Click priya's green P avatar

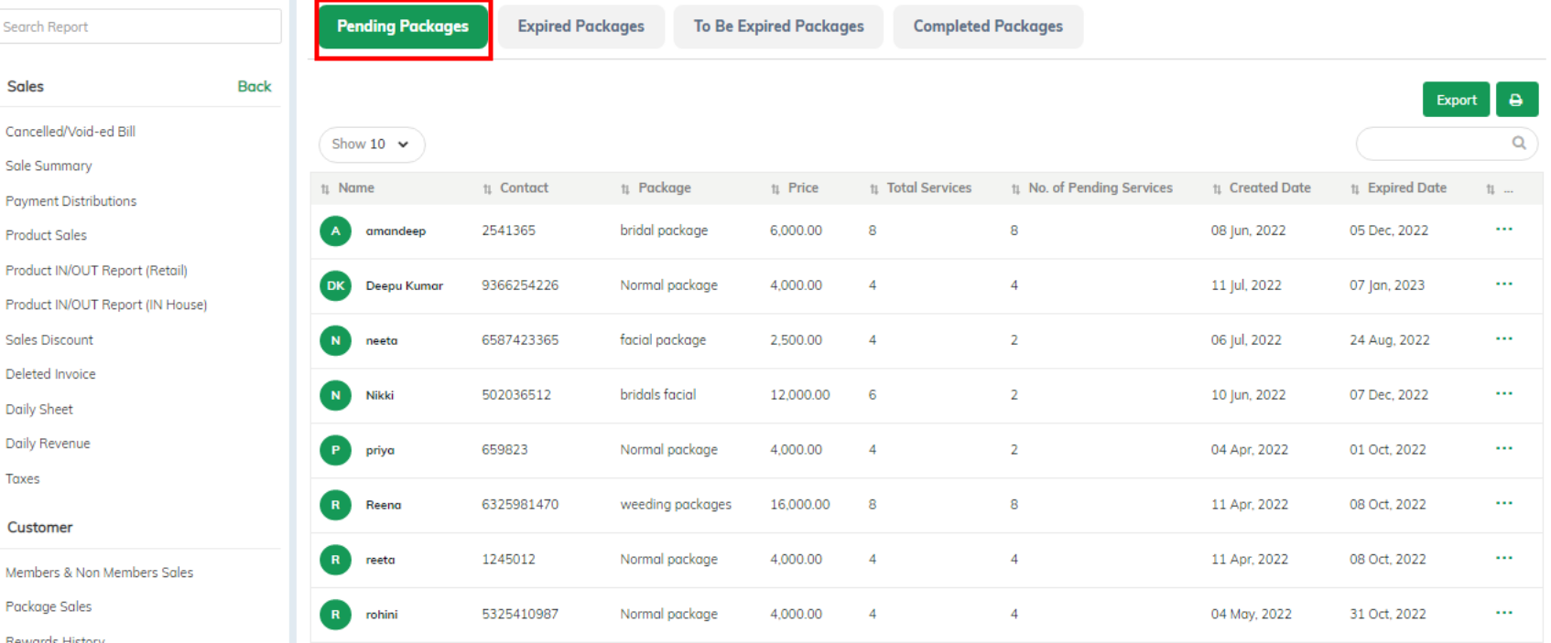point(335,450)
